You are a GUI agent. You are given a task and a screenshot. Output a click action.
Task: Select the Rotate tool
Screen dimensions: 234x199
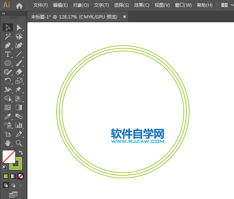[8, 81]
